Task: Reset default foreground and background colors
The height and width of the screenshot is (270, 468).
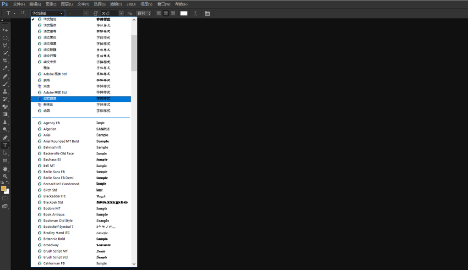Action: coord(2,182)
